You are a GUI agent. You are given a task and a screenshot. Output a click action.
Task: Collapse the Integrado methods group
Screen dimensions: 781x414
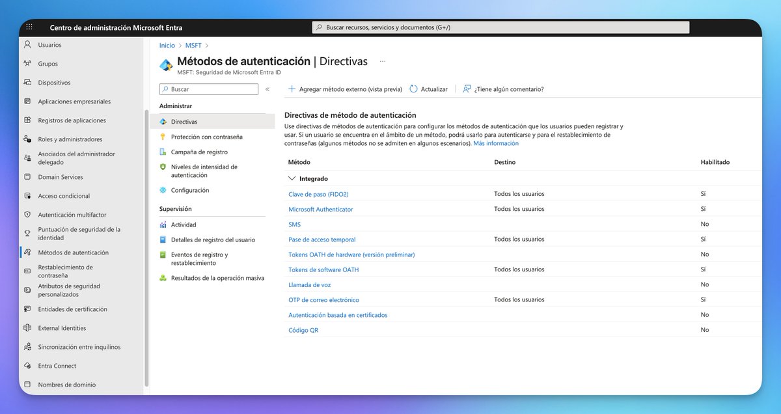pos(292,178)
